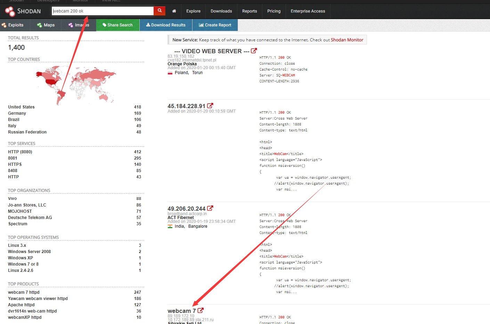Filter by Linux 3.x operating system
The image size is (490, 324).
pos(17,245)
